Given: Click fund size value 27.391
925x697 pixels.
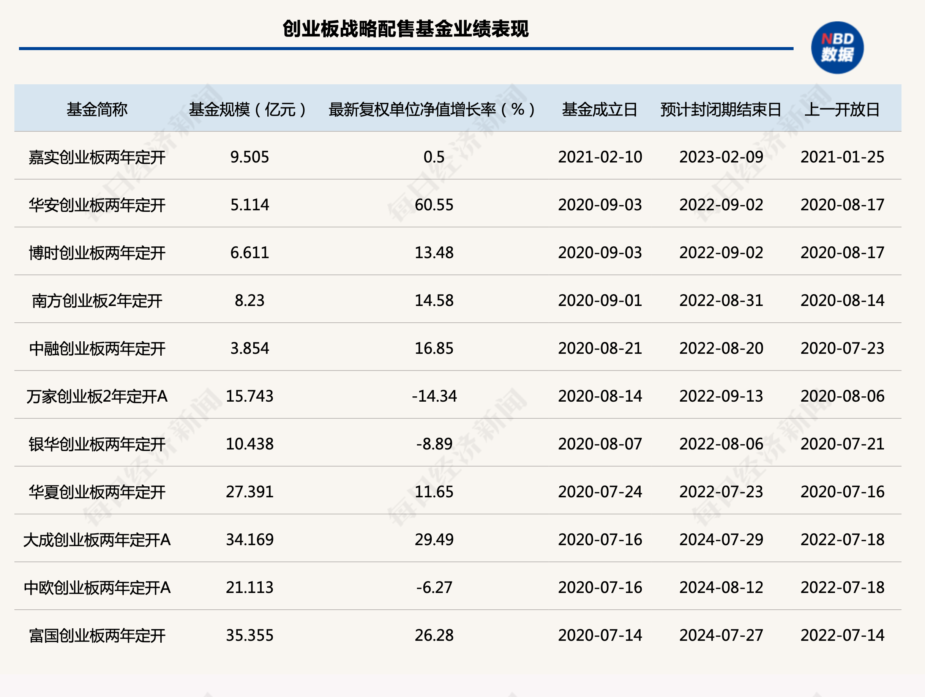Looking at the screenshot, I should 249,492.
